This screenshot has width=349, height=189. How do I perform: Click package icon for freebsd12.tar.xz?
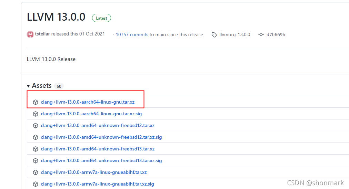36,126
